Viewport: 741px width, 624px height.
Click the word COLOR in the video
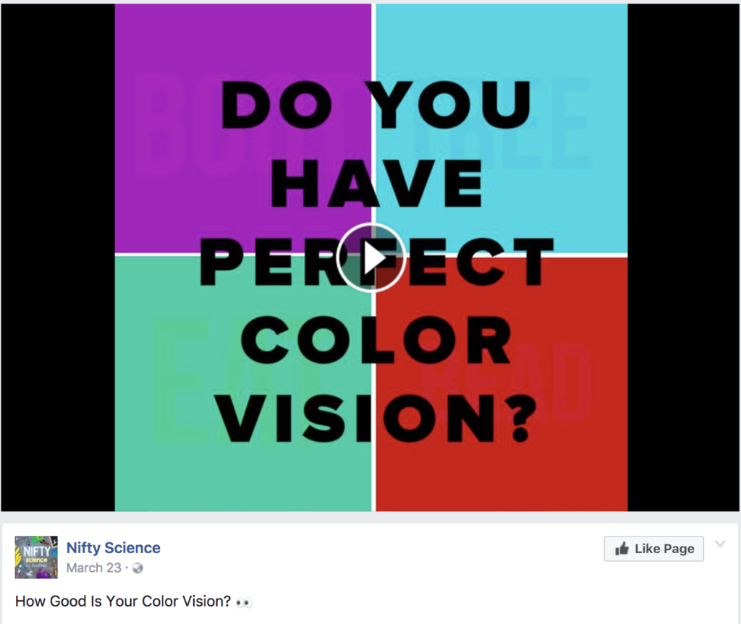click(x=376, y=340)
